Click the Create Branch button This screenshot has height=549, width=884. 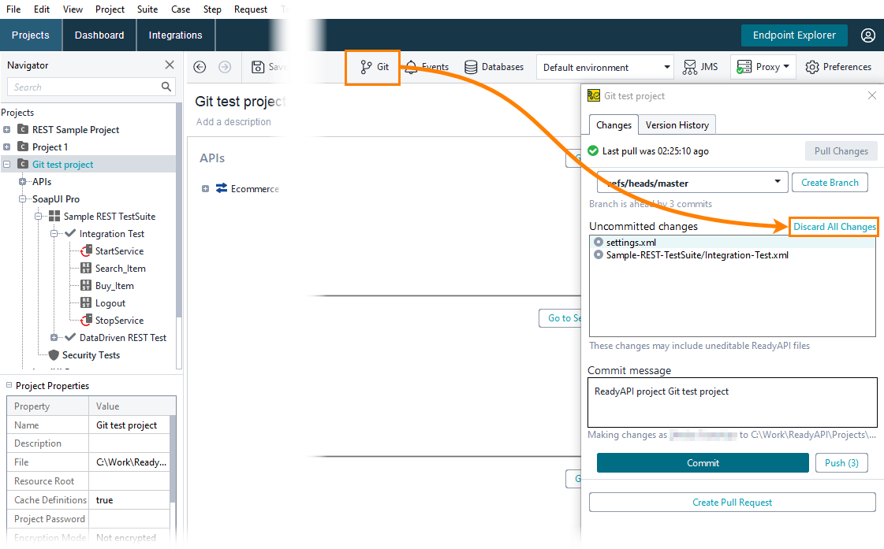pyautogui.click(x=830, y=183)
